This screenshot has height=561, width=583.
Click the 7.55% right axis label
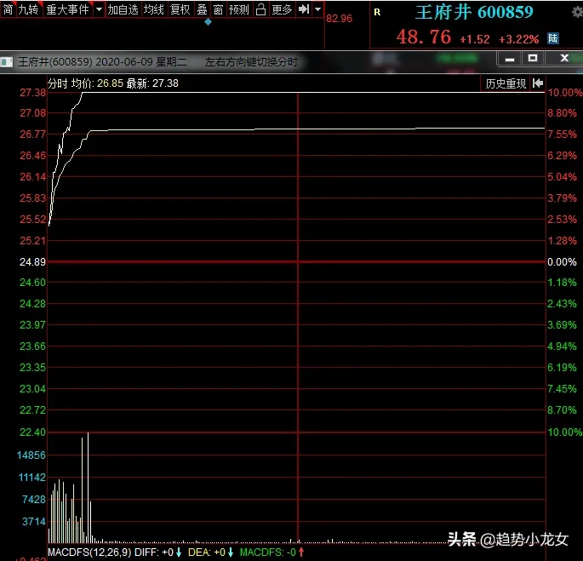pyautogui.click(x=562, y=135)
